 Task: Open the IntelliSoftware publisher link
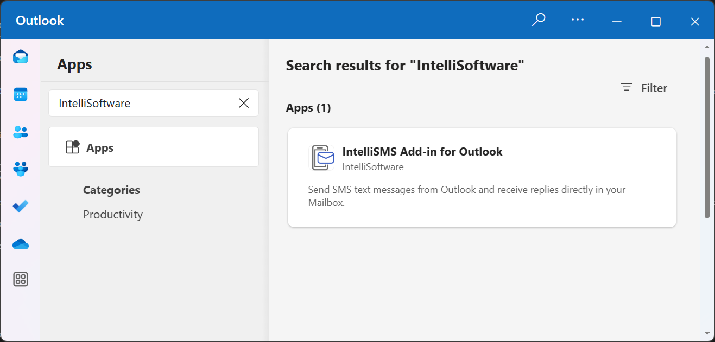click(x=373, y=167)
